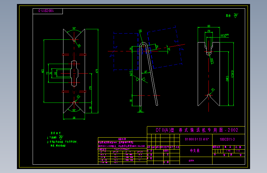Image resolution: width=267 pixels, height=173 pixels.
Task: Click the 18.5 toleranced dimension
Action: click(225, 35)
